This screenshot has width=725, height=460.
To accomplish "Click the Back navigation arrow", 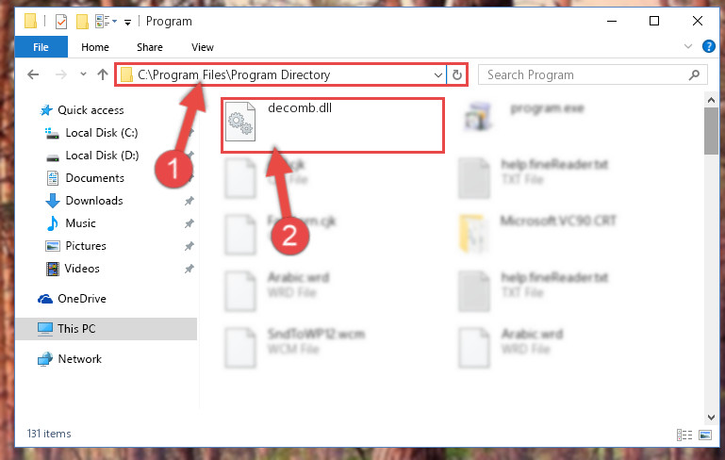I will point(33,74).
